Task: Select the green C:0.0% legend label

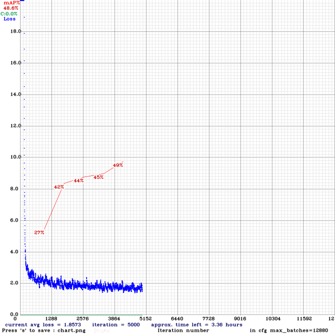Action: [9, 13]
